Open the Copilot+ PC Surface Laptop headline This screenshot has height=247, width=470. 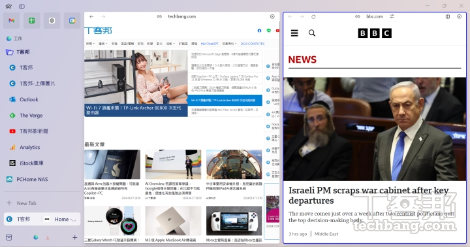(x=225, y=78)
